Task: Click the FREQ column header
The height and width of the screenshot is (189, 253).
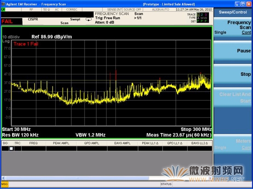Action: (34, 143)
